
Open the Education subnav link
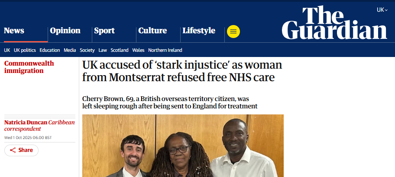pyautogui.click(x=50, y=50)
